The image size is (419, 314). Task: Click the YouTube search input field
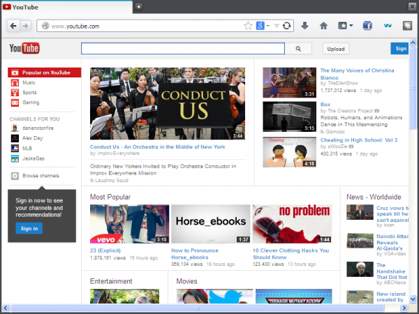coord(183,49)
